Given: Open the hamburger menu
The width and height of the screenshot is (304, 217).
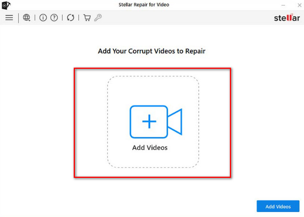Looking at the screenshot, I should click(9, 18).
